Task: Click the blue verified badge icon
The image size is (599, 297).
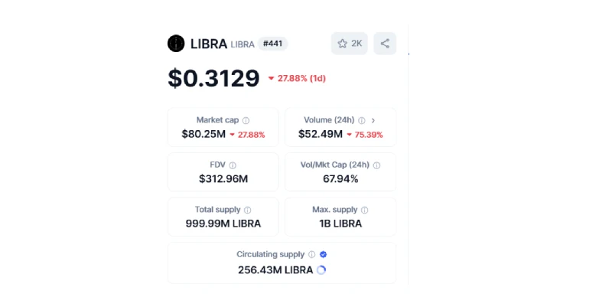Action: [323, 255]
